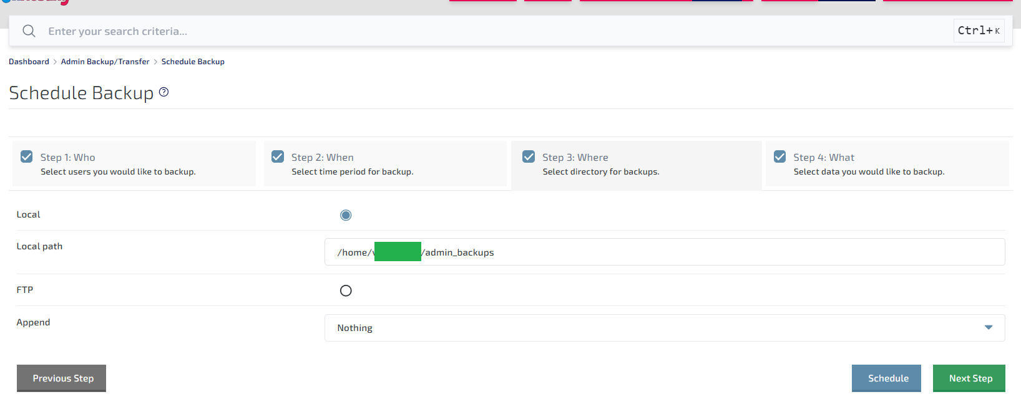Toggle the Step 2 When checkbox

pos(278,156)
